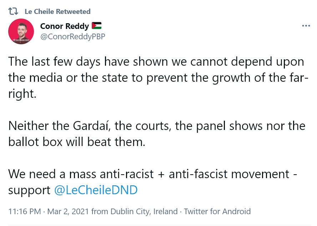Open the "Le Cheile Retweeted" link
The height and width of the screenshot is (226, 317).
click(57, 11)
